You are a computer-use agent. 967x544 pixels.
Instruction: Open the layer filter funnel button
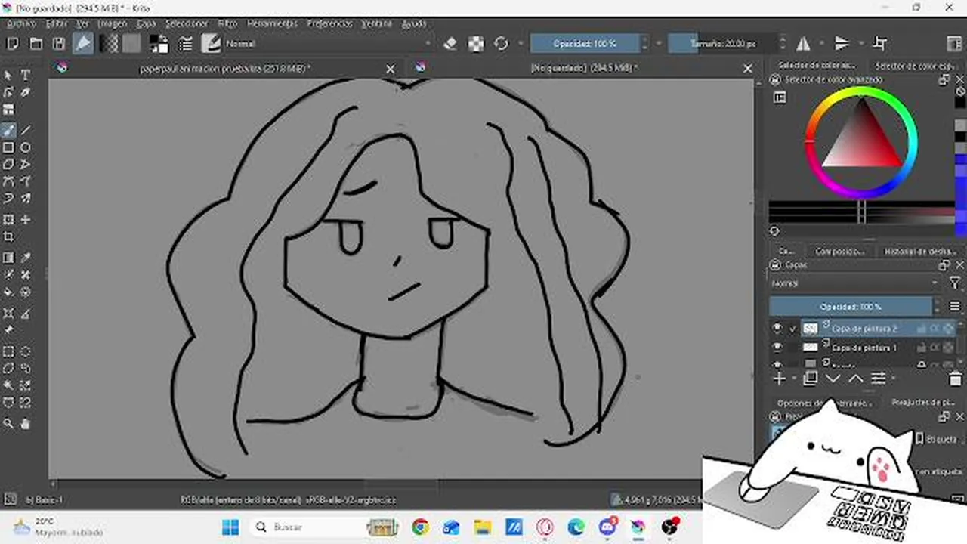955,283
